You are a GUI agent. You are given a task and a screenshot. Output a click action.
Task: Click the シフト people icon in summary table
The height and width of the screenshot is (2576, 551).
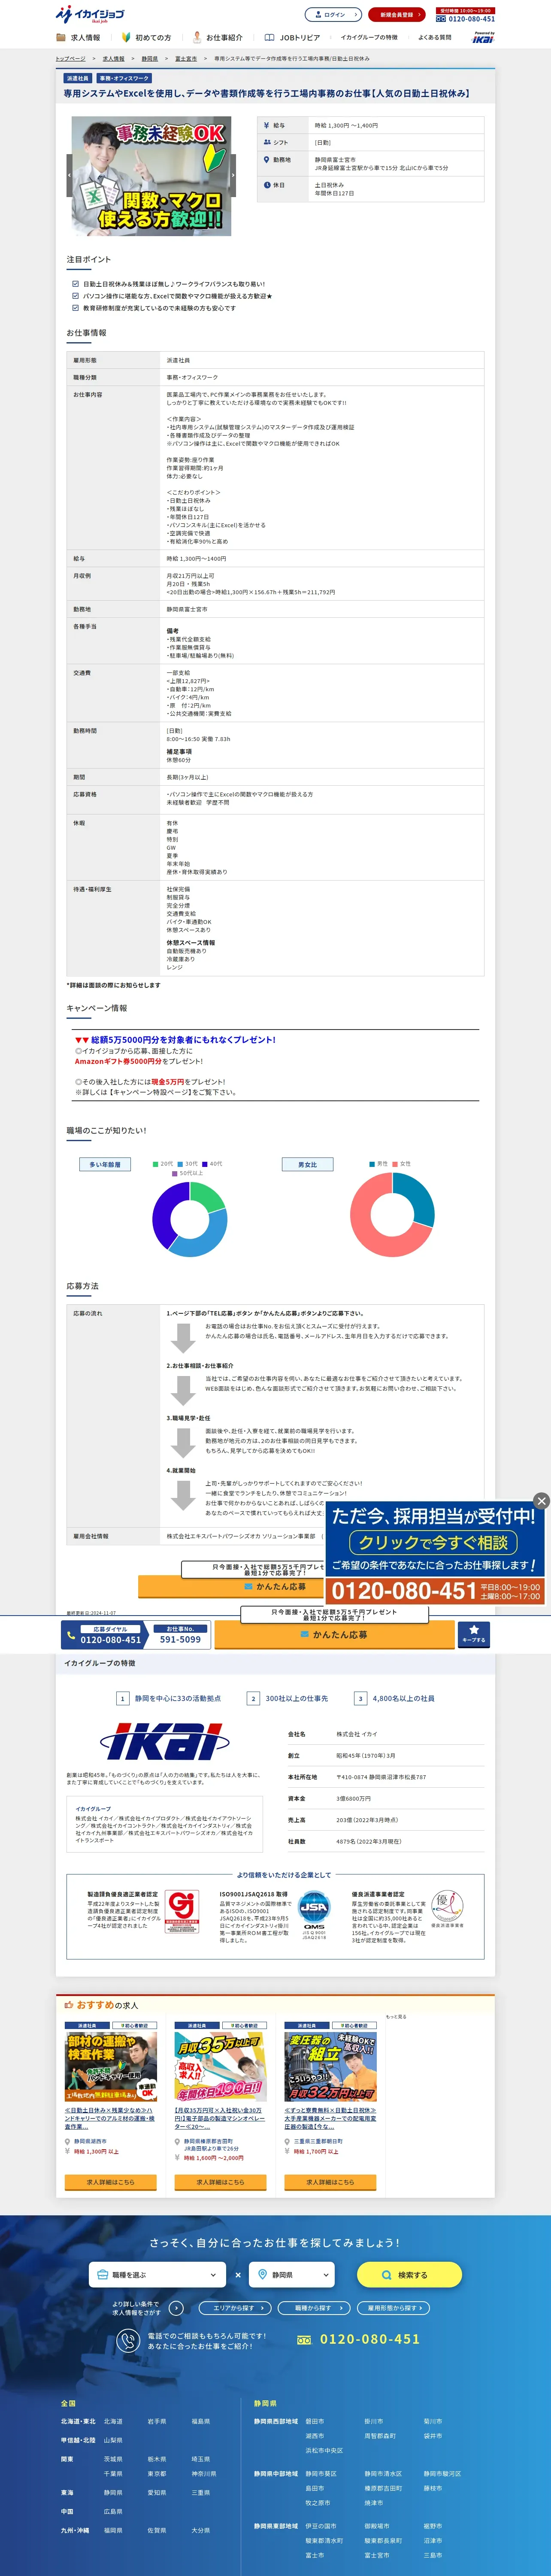(x=266, y=142)
